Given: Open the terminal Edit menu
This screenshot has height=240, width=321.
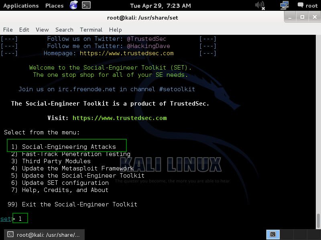Looking at the screenshot, I should [24, 30].
